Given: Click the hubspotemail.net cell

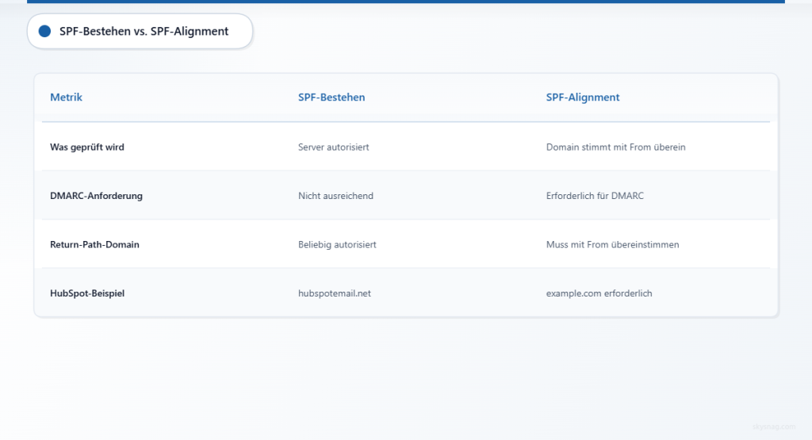Looking at the screenshot, I should [x=335, y=293].
